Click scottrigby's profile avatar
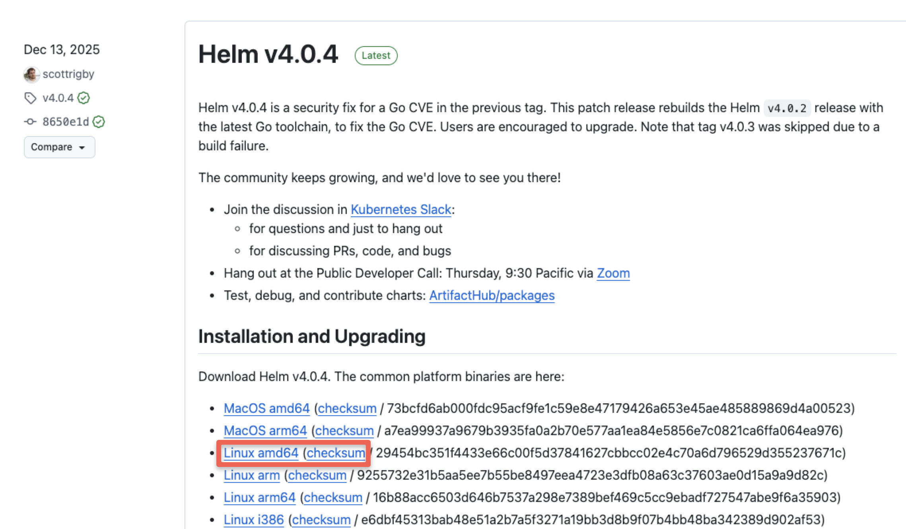Viewport: 906px width, 529px height. pyautogui.click(x=31, y=74)
